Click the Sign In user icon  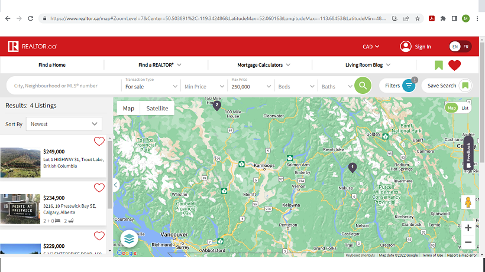click(x=406, y=47)
